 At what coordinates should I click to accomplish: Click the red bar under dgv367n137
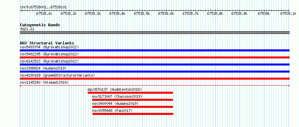[130, 93]
